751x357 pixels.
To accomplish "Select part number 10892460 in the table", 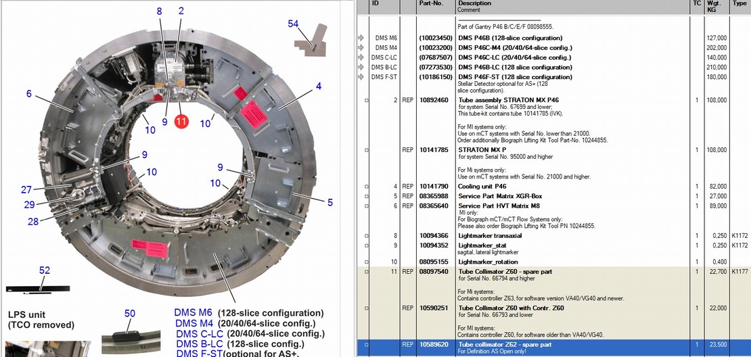I will (x=434, y=101).
